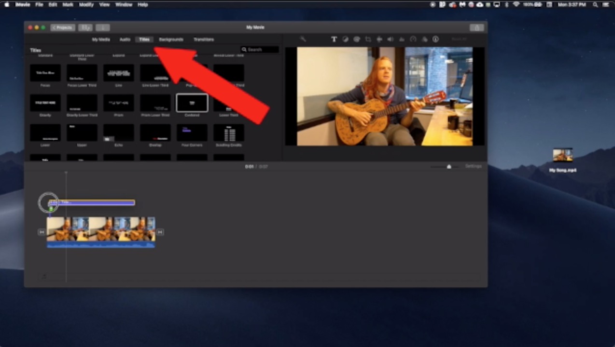
Task: Open the Audio browser tab
Action: (x=125, y=39)
